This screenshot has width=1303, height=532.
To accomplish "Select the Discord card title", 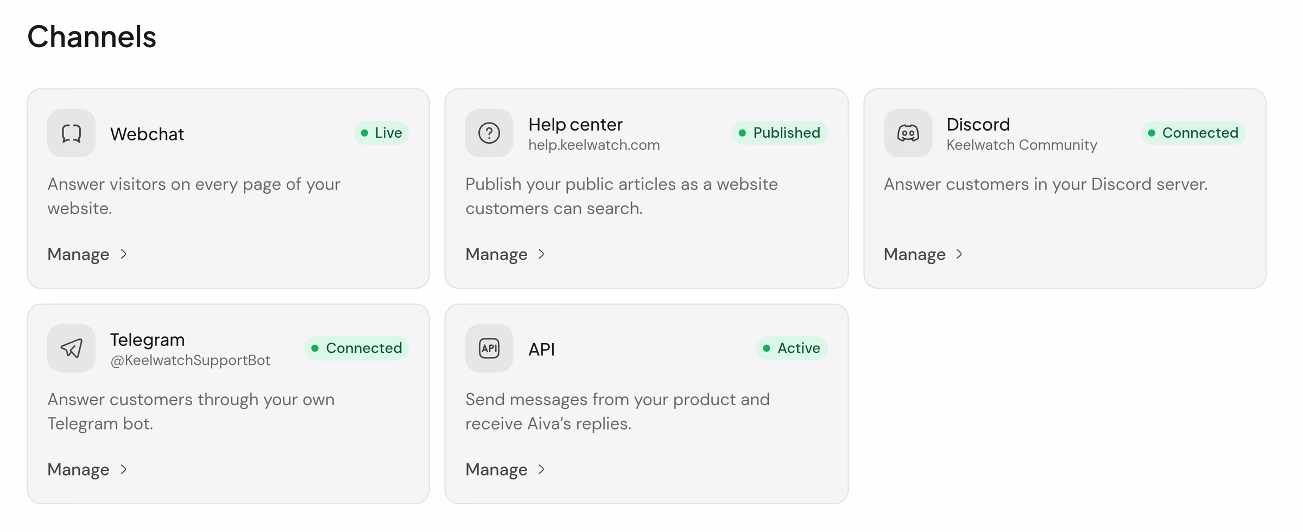I will pyautogui.click(x=978, y=124).
